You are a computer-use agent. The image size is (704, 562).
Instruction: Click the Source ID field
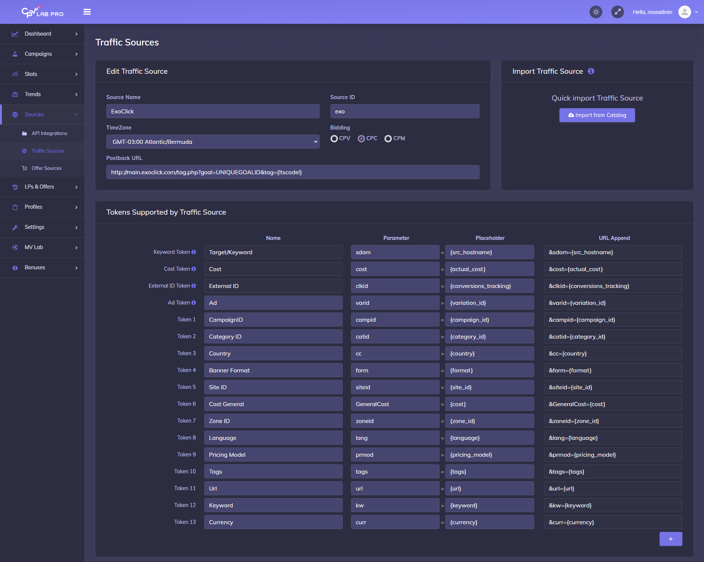[405, 111]
